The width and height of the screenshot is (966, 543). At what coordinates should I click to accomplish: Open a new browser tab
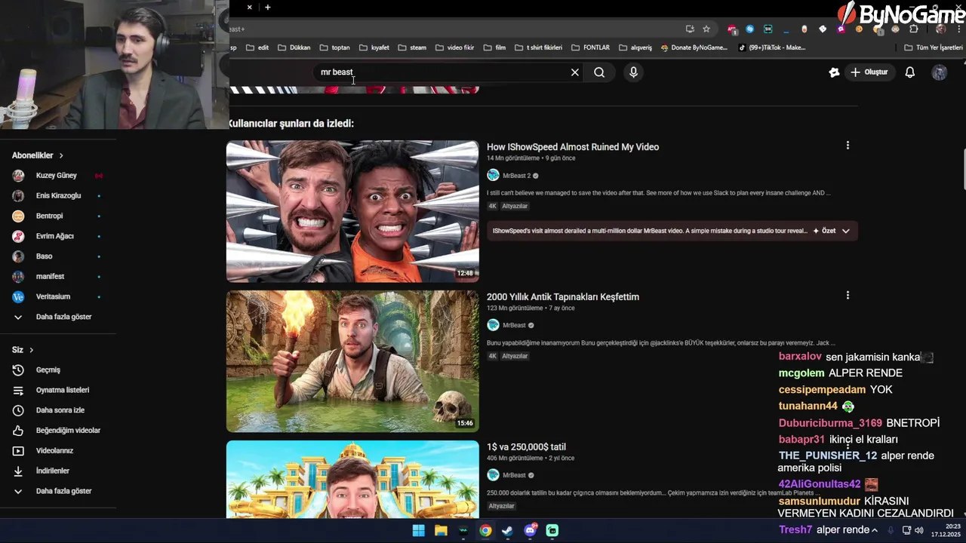[267, 8]
